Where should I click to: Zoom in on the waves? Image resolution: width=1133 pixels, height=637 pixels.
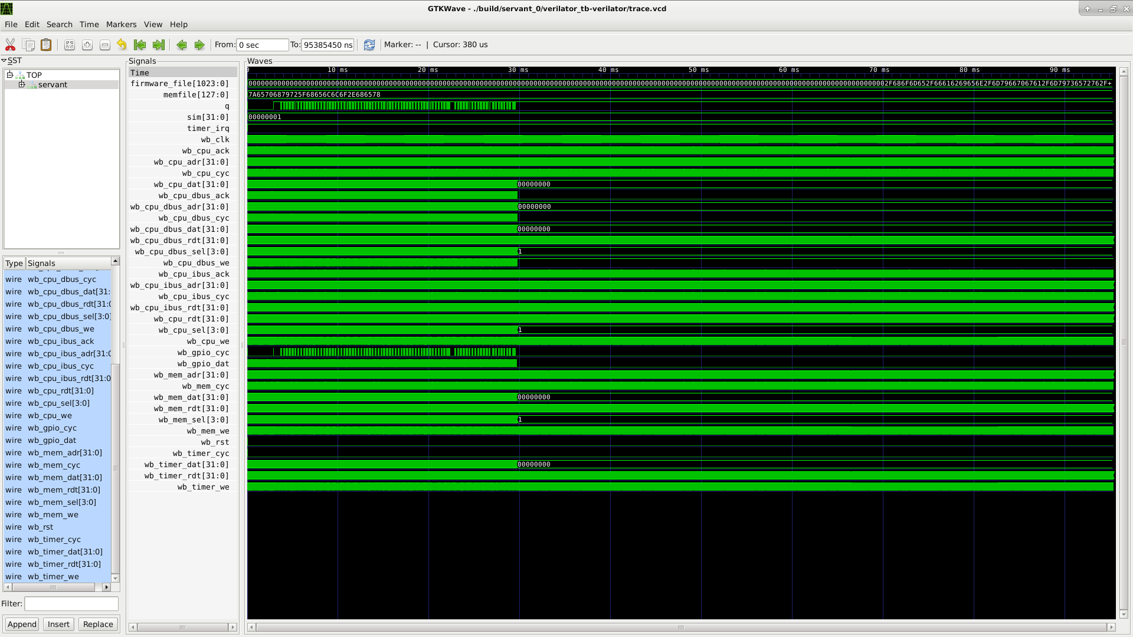(x=87, y=44)
